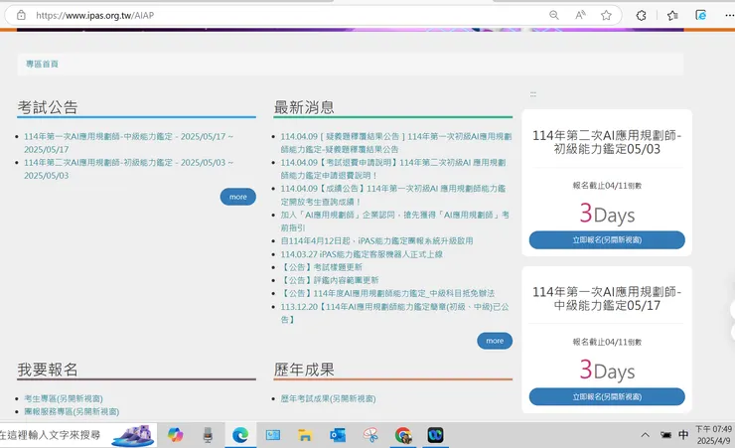735x448 pixels.
Task: Open 考生專區(另開新視窗) link
Action: [64, 398]
